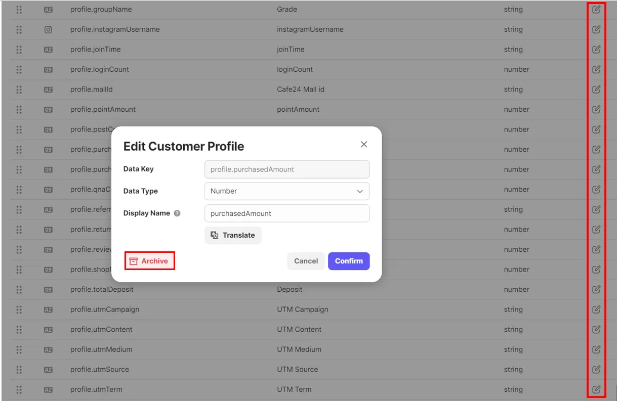Image resolution: width=617 pixels, height=401 pixels.
Task: Click drag handle for profile.utmSource row
Action: (19, 370)
